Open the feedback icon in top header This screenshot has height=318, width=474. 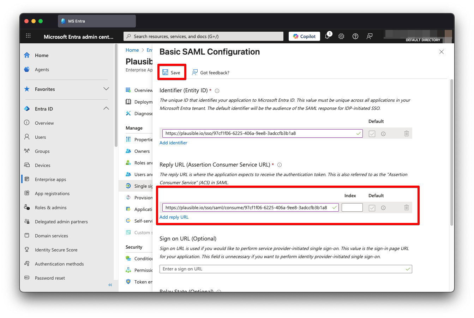(x=370, y=36)
